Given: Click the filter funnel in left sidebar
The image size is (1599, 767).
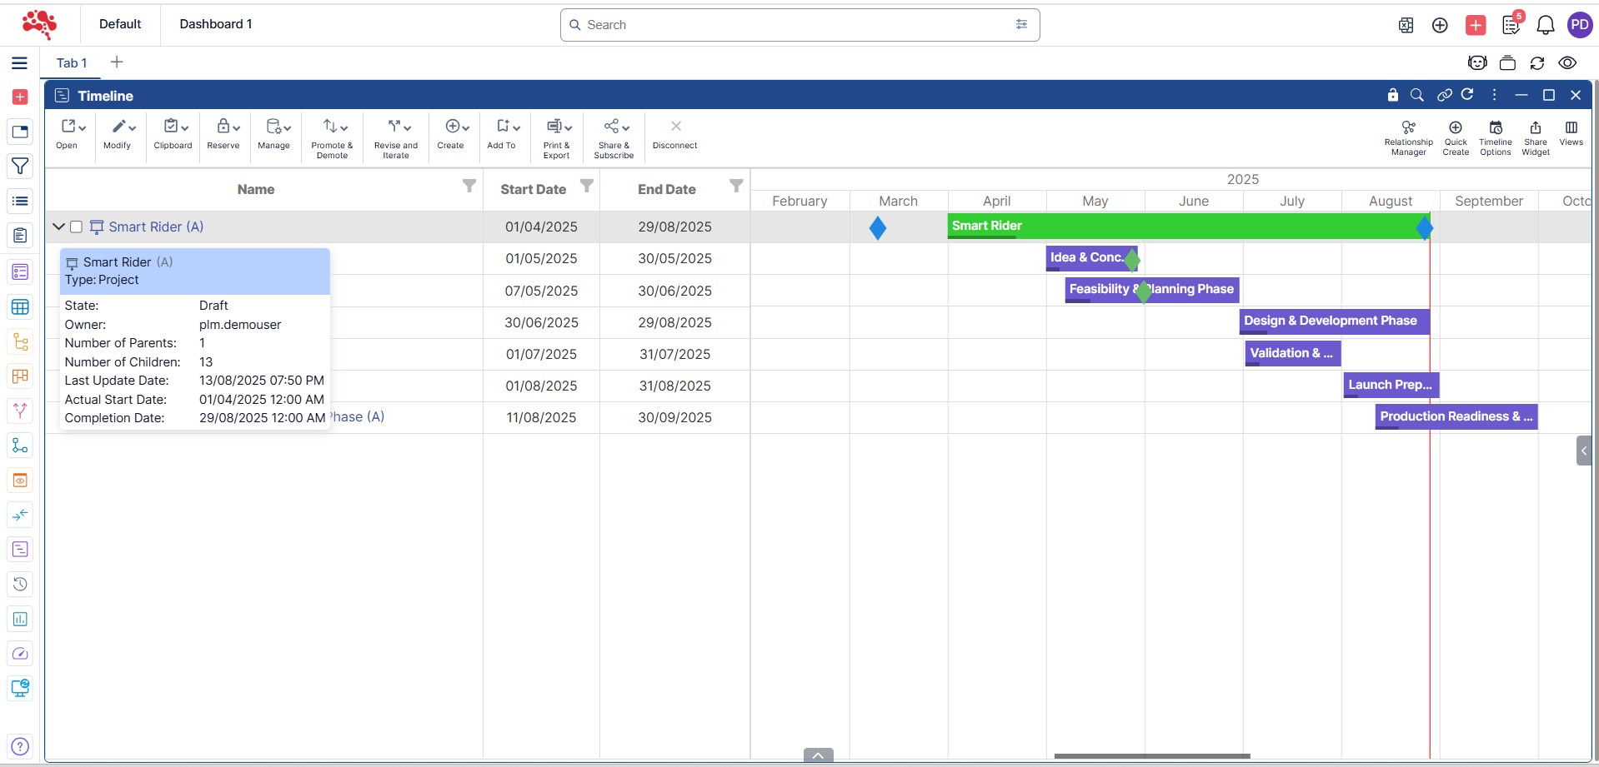Looking at the screenshot, I should pyautogui.click(x=20, y=167).
